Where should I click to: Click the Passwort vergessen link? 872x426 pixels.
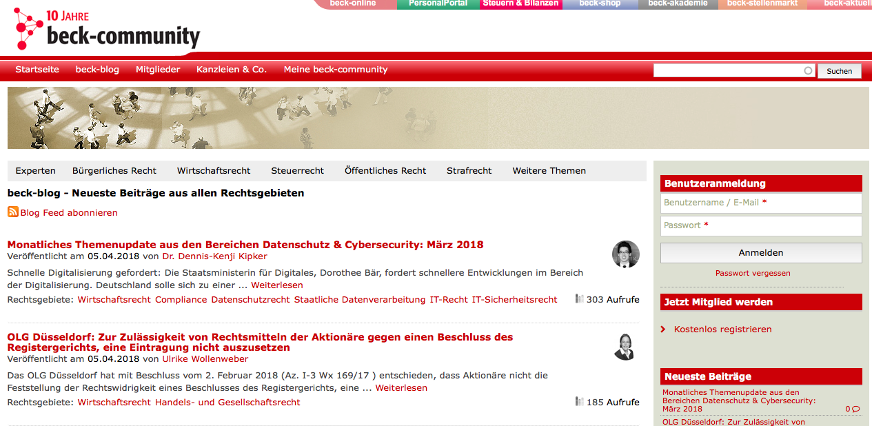point(753,273)
